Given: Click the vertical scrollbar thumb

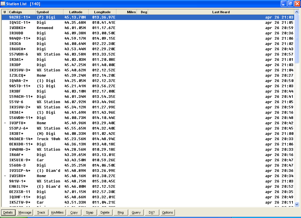Looking at the screenshot, I should coord(297,38).
